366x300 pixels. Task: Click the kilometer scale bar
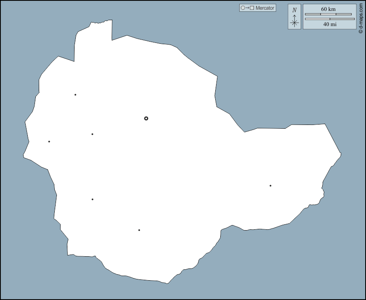coord(328,14)
